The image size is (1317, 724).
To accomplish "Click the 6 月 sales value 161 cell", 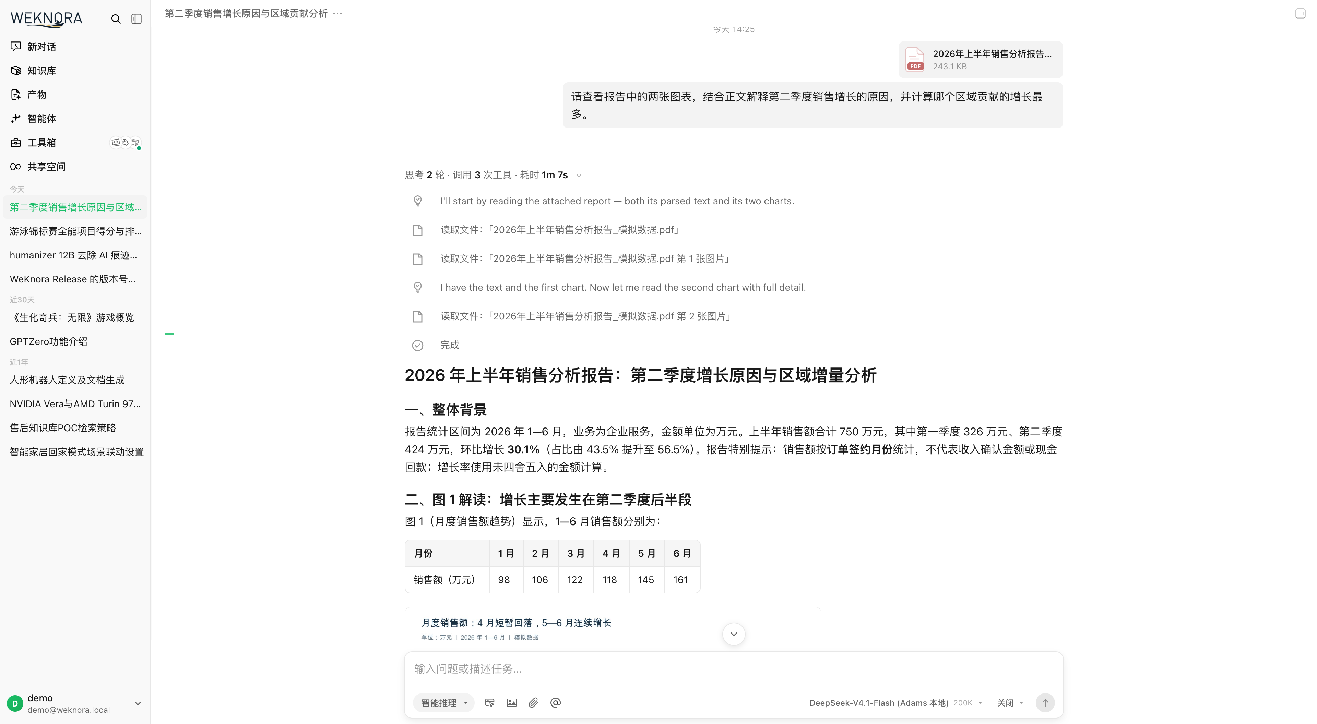I will 682,580.
